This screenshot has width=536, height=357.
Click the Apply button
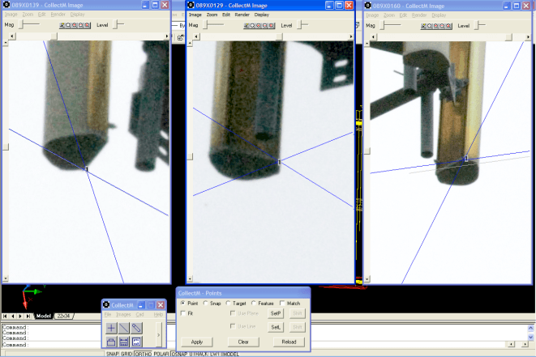pyautogui.click(x=197, y=342)
